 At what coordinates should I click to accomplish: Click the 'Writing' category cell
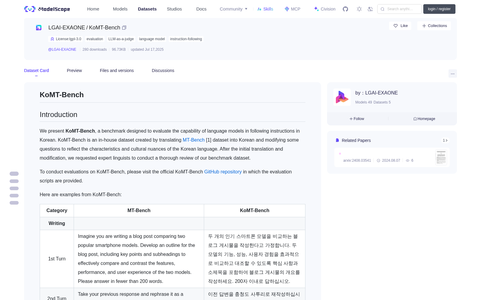coord(57,223)
